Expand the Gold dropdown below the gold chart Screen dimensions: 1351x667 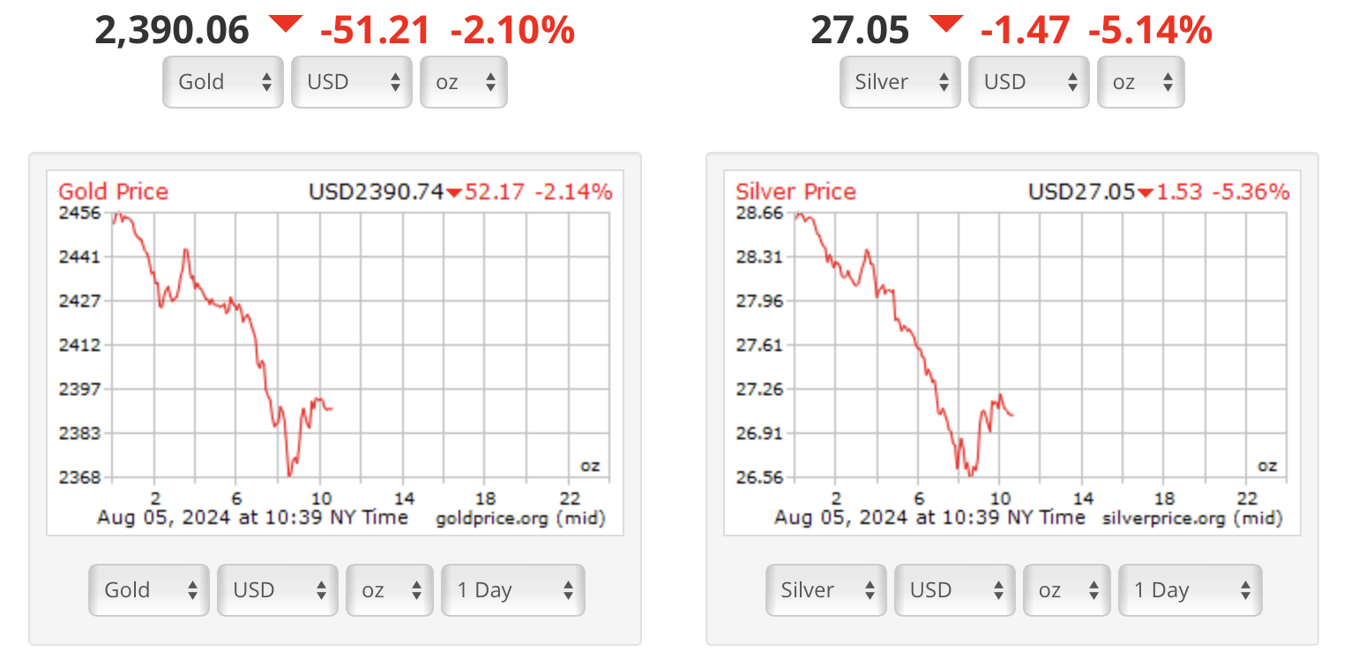pyautogui.click(x=149, y=590)
